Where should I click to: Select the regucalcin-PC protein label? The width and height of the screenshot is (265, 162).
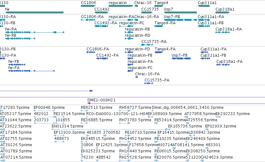coord(140,68)
